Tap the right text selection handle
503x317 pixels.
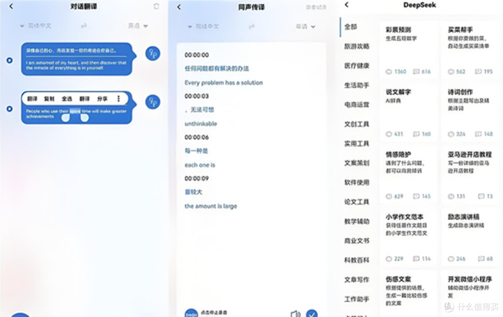84,118
